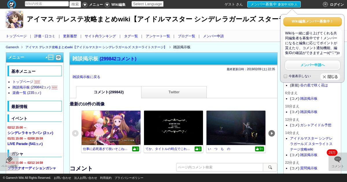This screenshot has height=182, width=347.
Task: Open the 更新履歴 nav item
Action: click(70, 36)
